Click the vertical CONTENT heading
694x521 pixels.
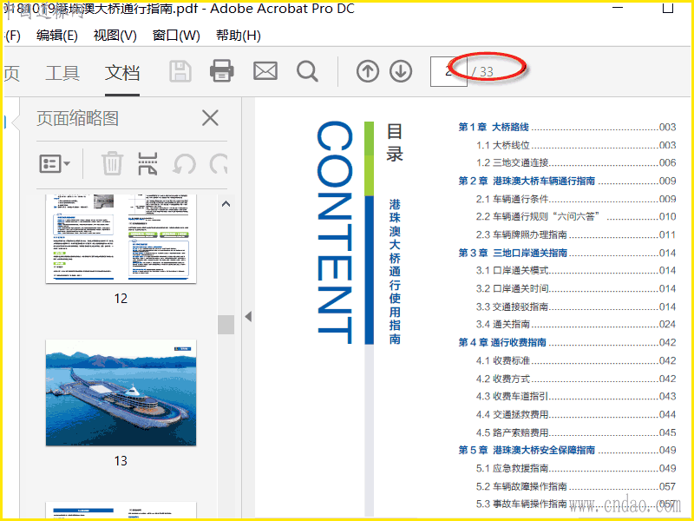pyautogui.click(x=335, y=232)
